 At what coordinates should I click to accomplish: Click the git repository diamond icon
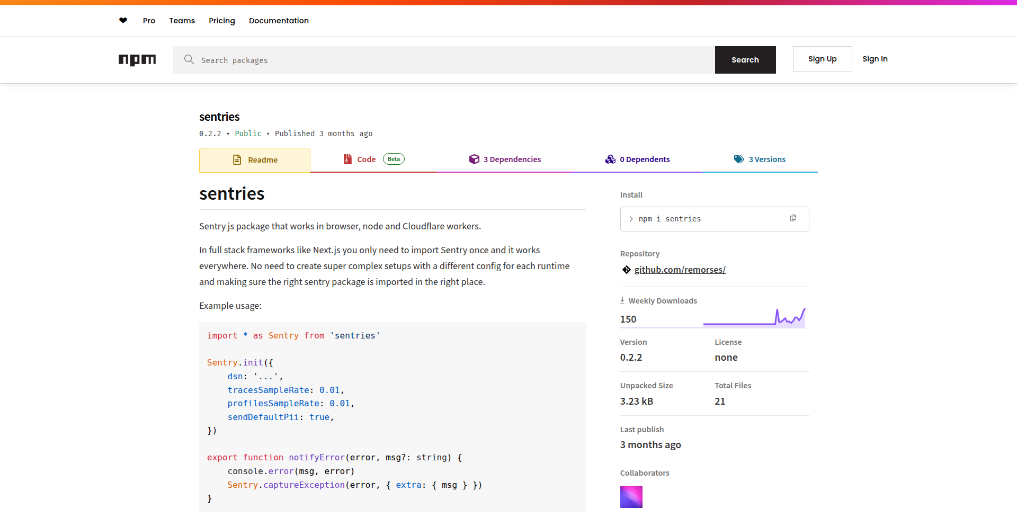coord(626,270)
